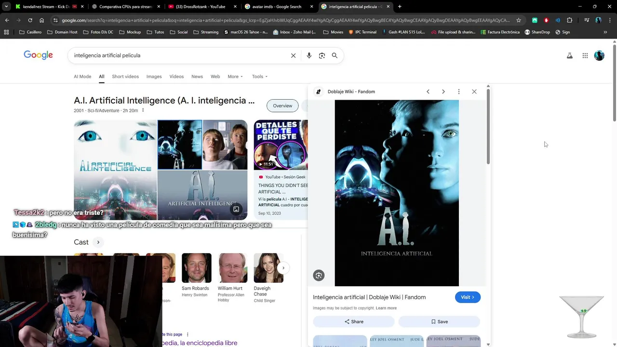This screenshot has width=617, height=347.
Task: Open the William Hurt cast photo
Action: [232, 268]
